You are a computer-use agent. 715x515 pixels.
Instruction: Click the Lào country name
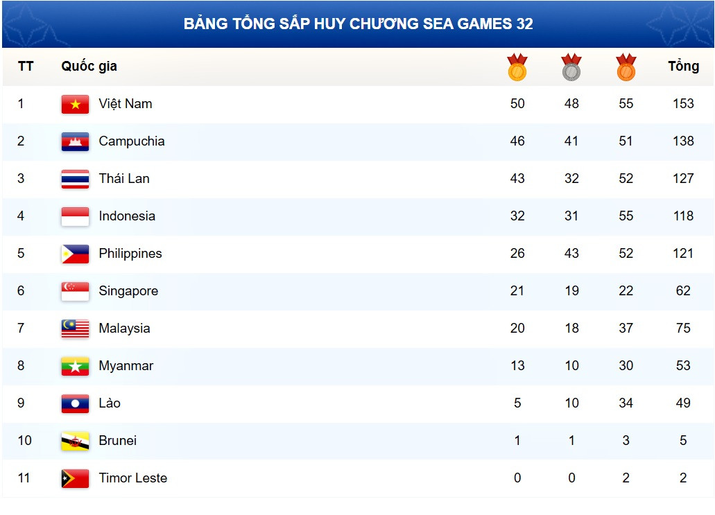pos(110,403)
